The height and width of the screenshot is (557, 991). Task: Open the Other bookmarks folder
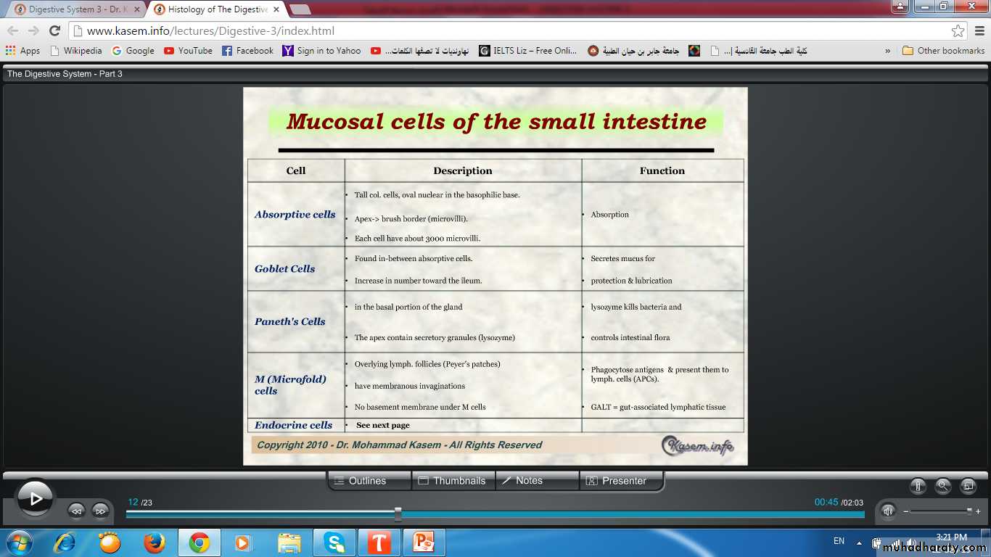[943, 51]
